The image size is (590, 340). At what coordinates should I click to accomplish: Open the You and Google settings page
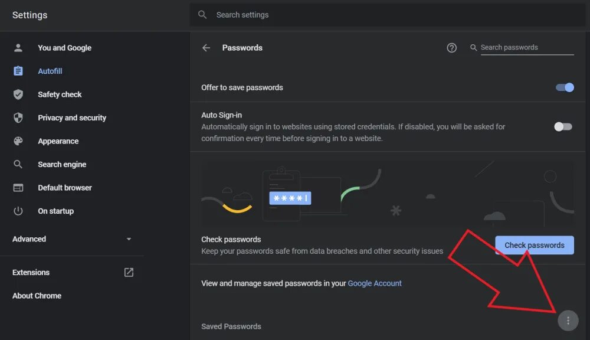click(64, 48)
